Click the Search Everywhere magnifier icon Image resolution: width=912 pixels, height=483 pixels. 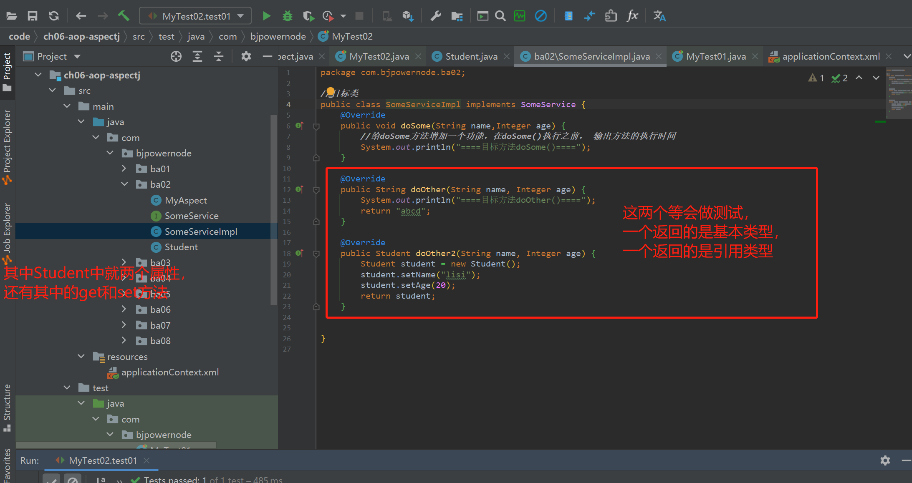500,16
